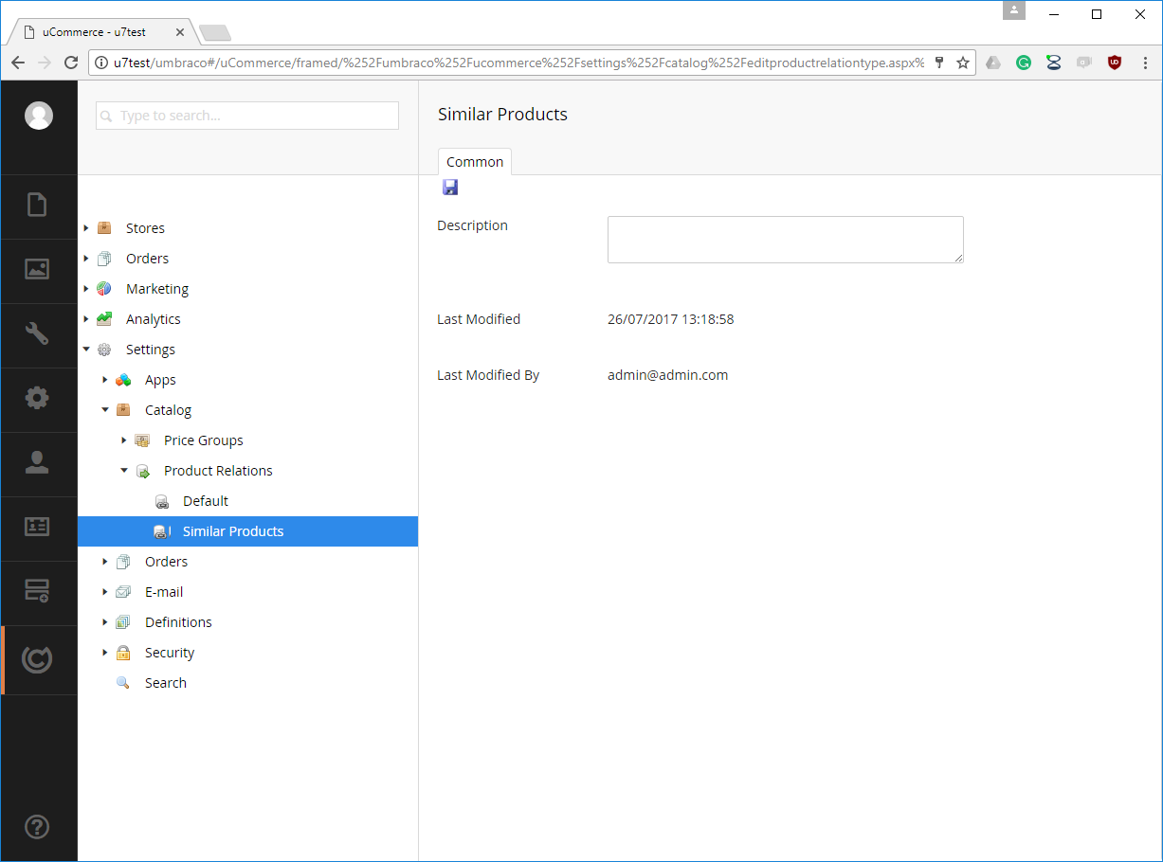Open the Settings tree label
Screen dimensions: 1163x862
[151, 350]
